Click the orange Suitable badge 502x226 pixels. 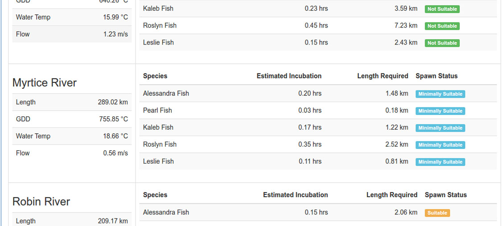pos(437,213)
